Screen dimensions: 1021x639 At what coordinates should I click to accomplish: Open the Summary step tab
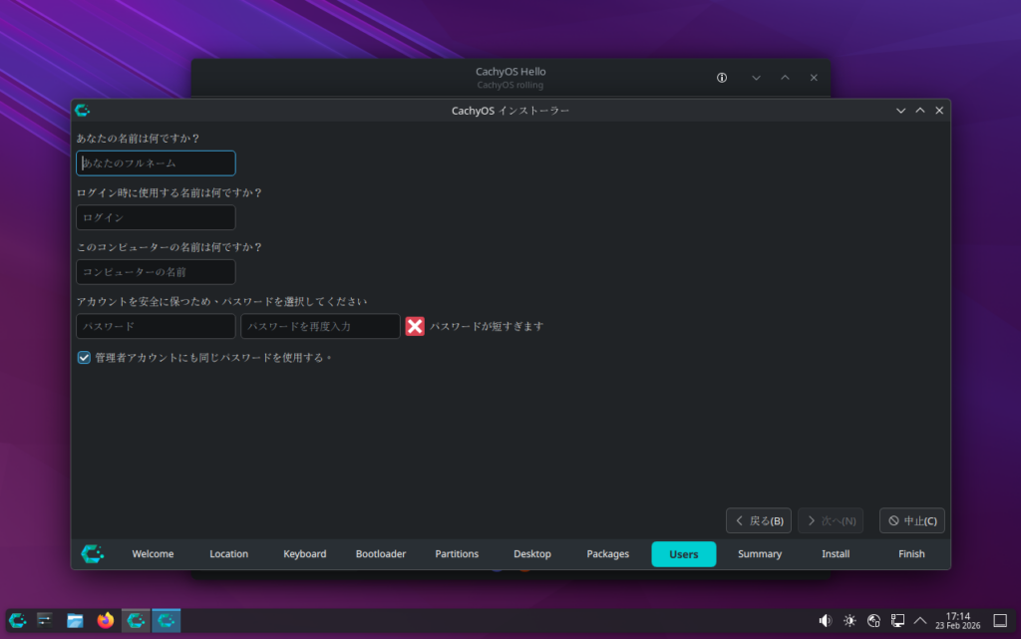pyautogui.click(x=760, y=554)
